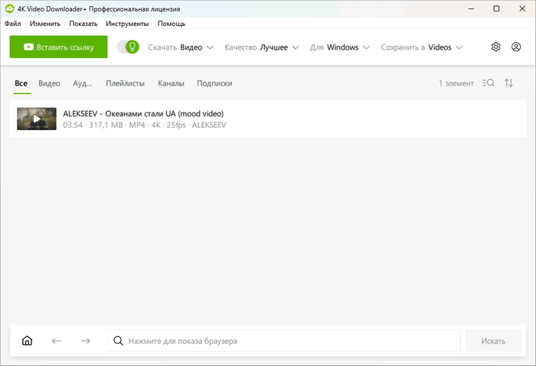
Task: Click the Нажмите для показа браузера field
Action: (x=284, y=341)
